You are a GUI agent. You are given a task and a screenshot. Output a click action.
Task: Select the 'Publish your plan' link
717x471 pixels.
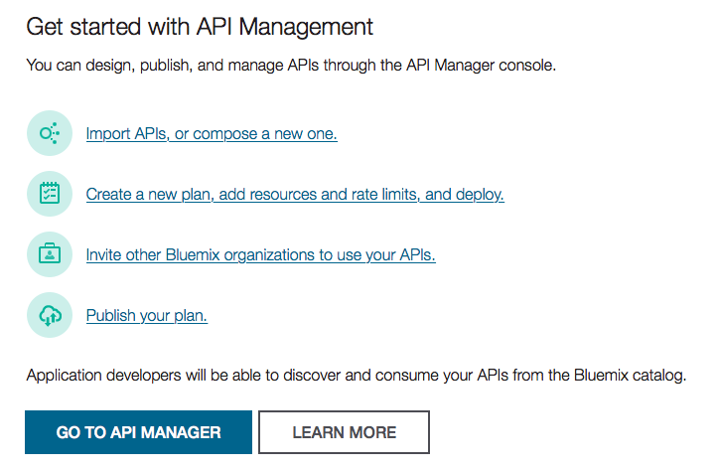pyautogui.click(x=146, y=316)
